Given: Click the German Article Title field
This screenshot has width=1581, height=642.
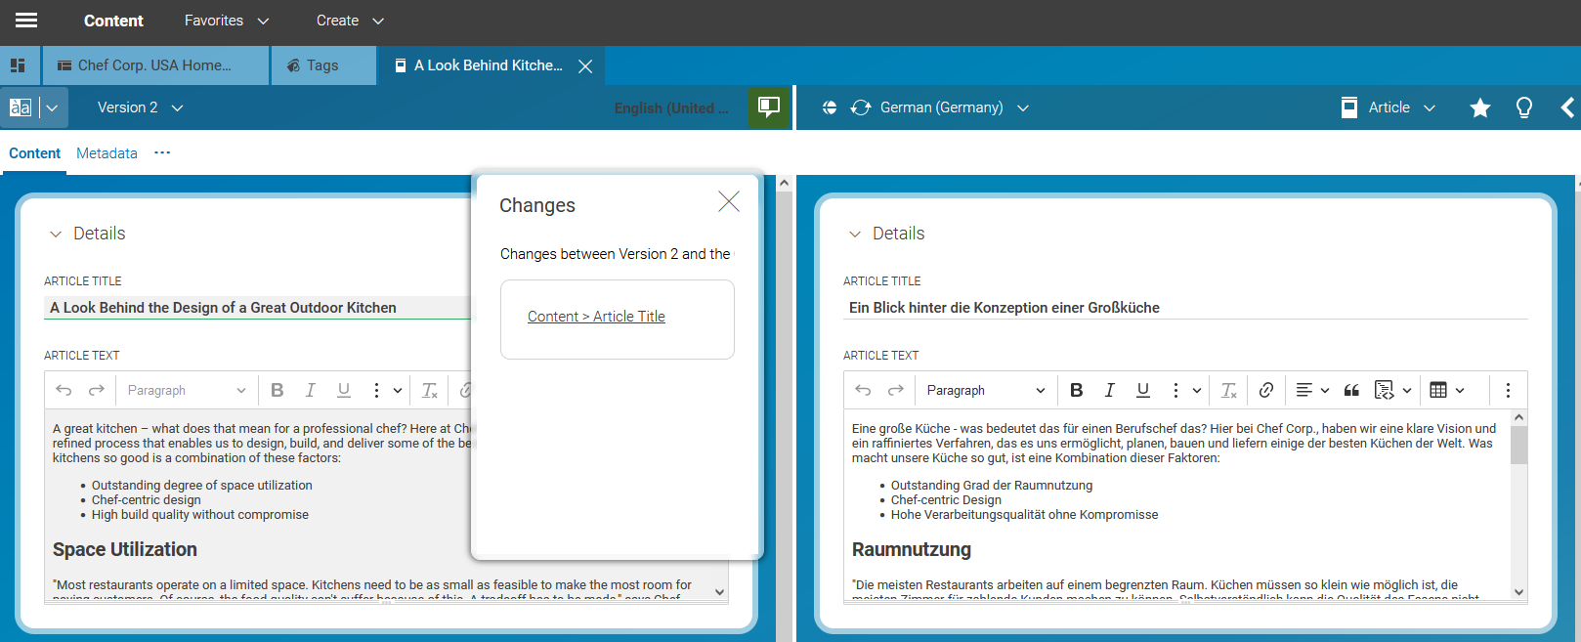Looking at the screenshot, I should click(1184, 308).
